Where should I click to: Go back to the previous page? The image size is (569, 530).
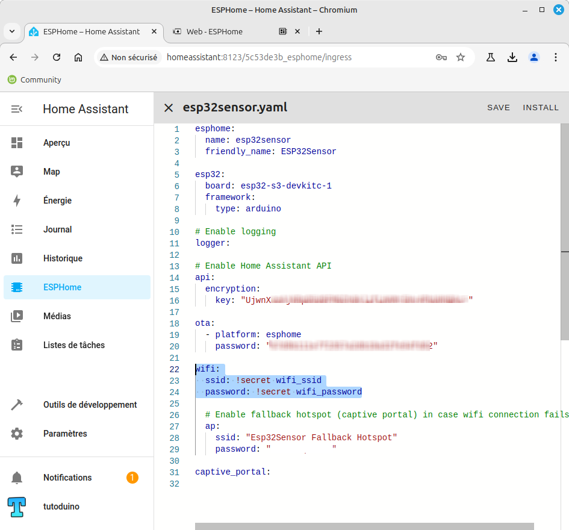pyautogui.click(x=13, y=57)
